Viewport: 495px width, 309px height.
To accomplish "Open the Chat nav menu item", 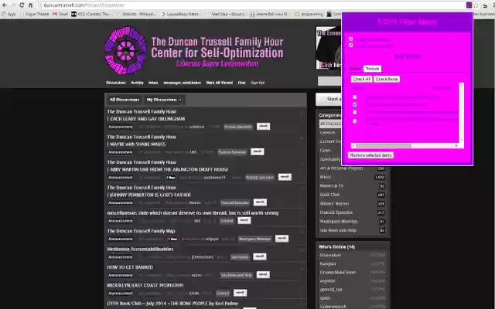I will tap(241, 83).
